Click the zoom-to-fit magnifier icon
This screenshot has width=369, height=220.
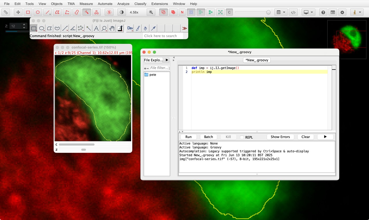(x=151, y=12)
